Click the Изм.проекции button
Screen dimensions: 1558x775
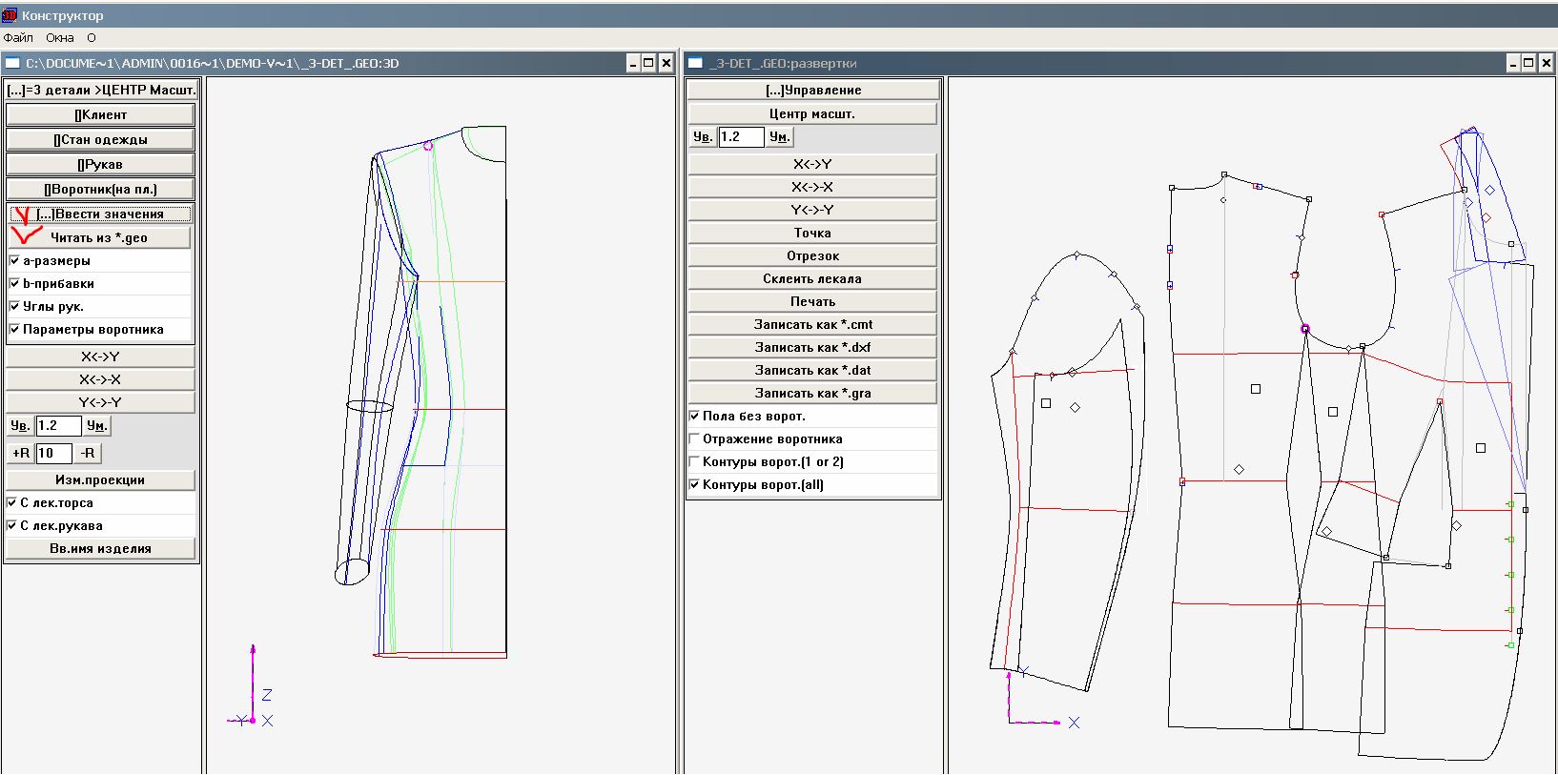(100, 479)
